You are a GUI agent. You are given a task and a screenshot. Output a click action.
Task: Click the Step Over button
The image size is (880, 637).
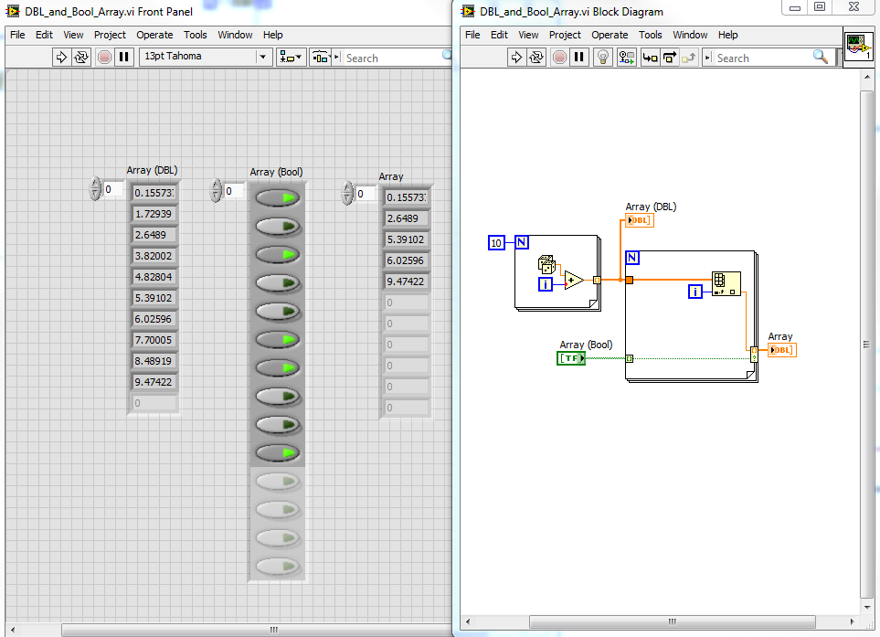click(x=670, y=57)
